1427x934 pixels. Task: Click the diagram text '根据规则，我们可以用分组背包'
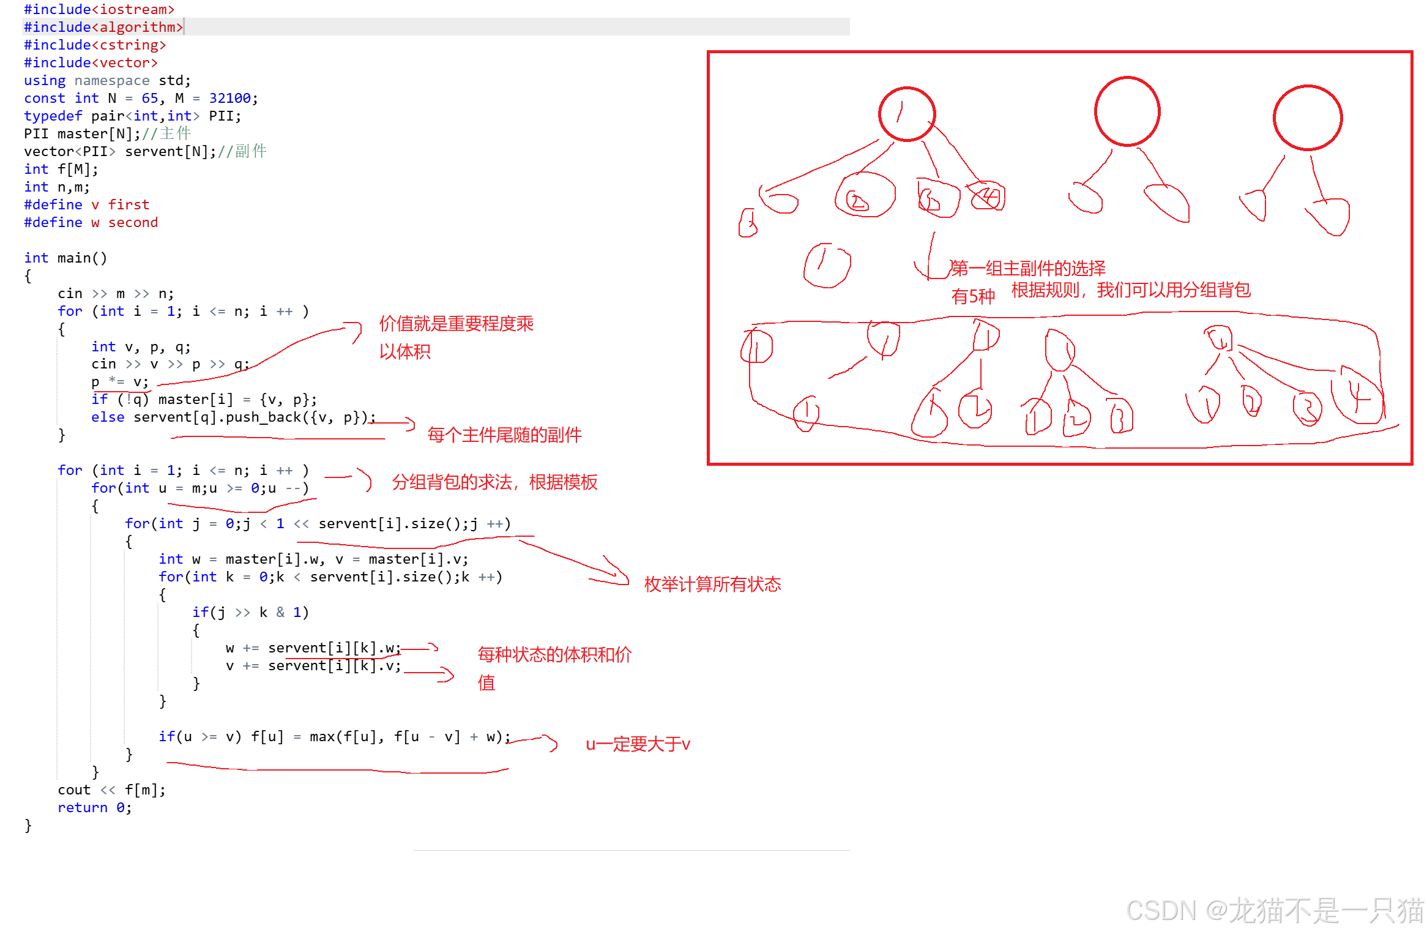tap(1130, 290)
